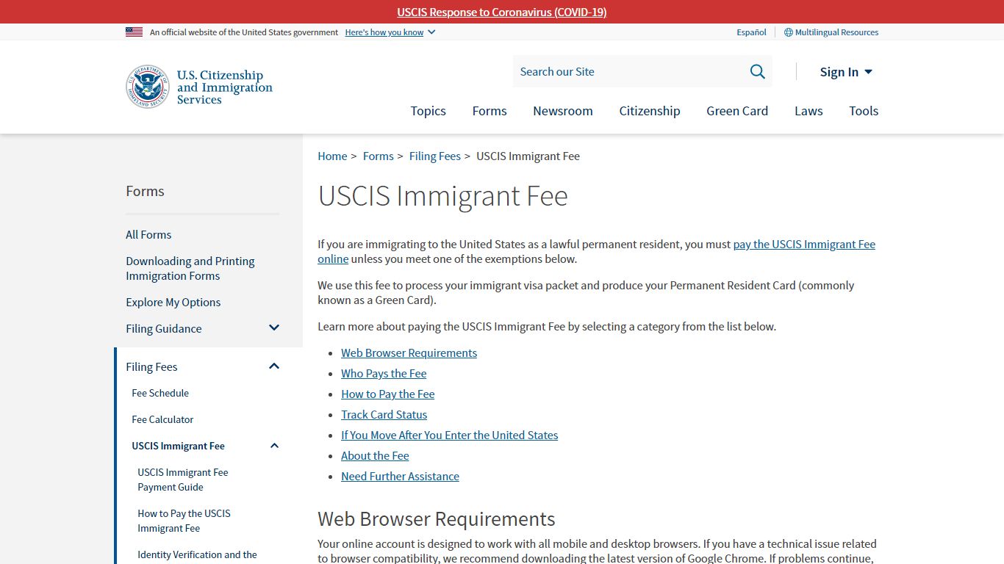Go to Filing Fees breadcrumb
The width and height of the screenshot is (1004, 564).
pos(435,156)
